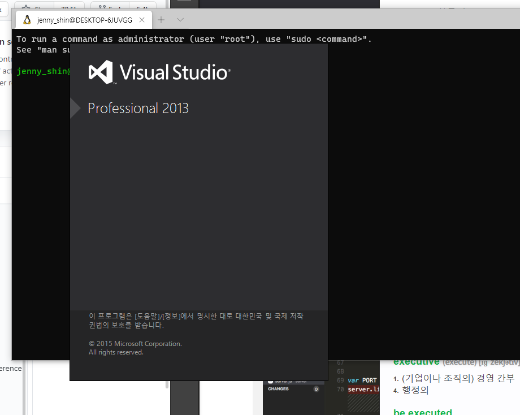
Task: Click the '행정의' definition entry
Action: coord(415,390)
